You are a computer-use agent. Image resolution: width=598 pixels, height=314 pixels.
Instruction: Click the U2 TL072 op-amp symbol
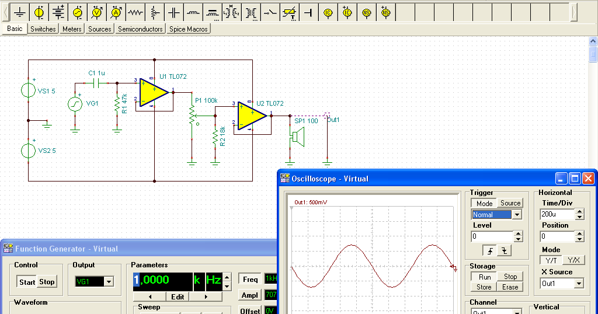[252, 116]
